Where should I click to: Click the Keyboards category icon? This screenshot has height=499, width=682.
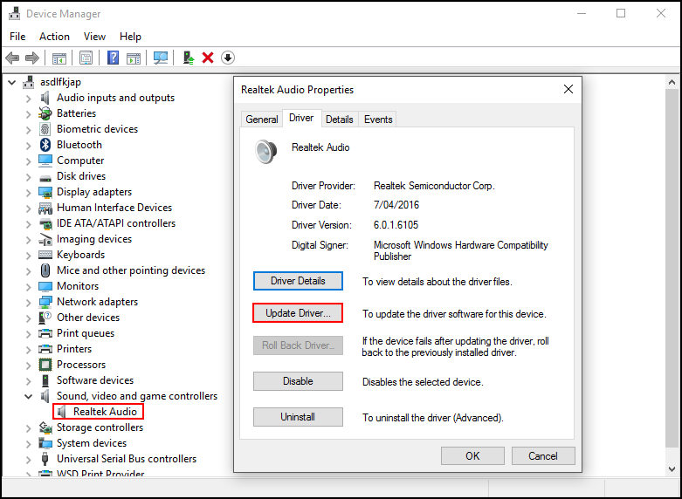coord(45,255)
